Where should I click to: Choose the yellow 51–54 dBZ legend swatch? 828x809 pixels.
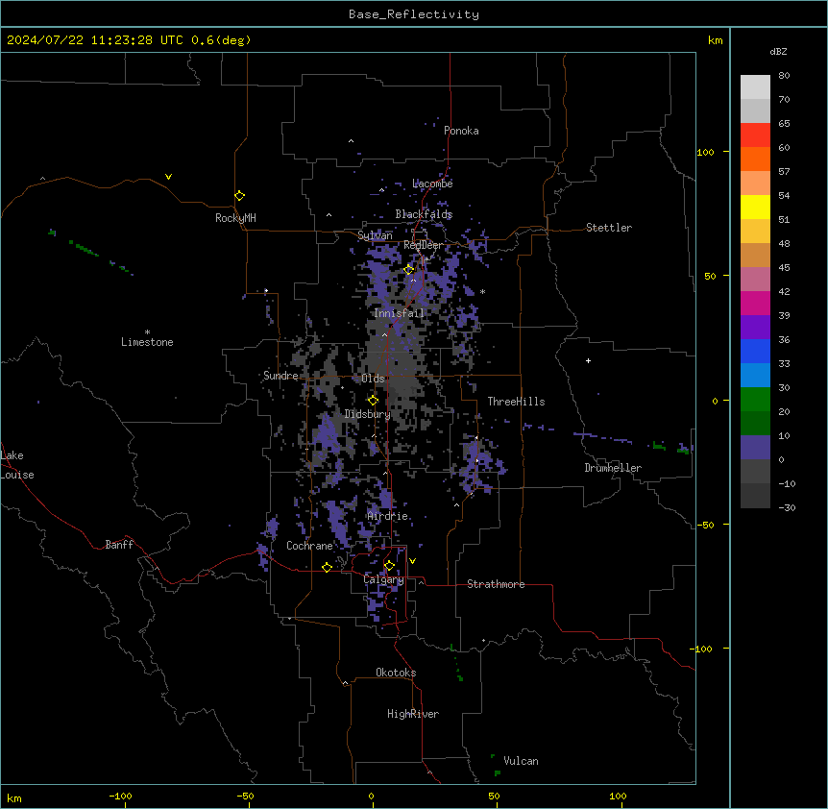[x=755, y=207]
